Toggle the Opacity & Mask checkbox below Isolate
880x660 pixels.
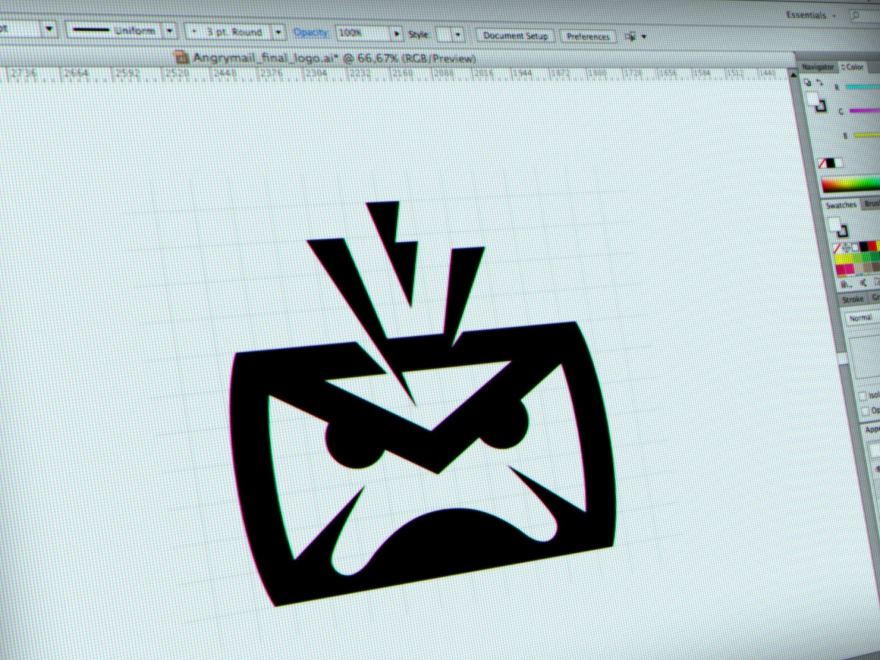[865, 411]
